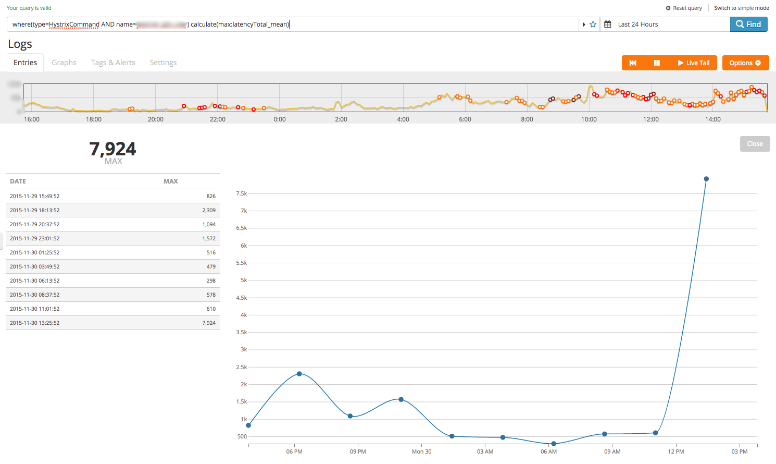Open the Last 24 Hours time range picker
Viewport: 776px width, 464px height.
(638, 25)
